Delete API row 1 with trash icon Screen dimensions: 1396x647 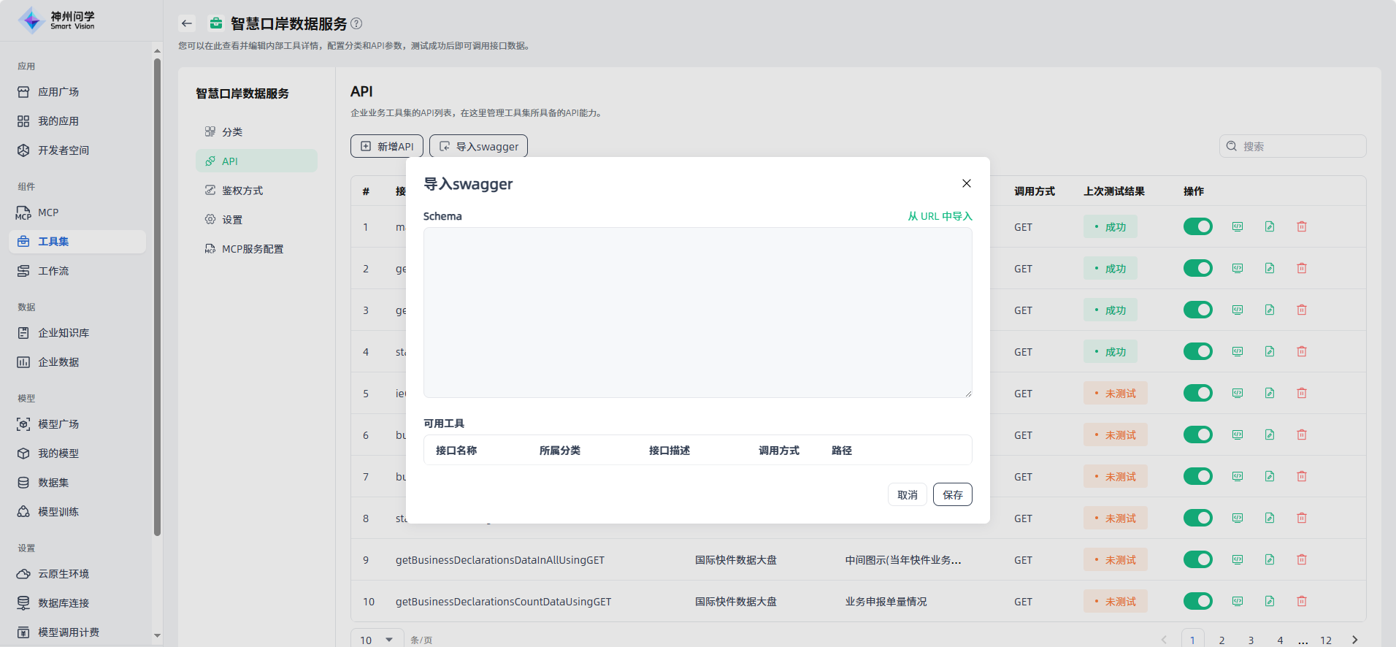[1301, 227]
